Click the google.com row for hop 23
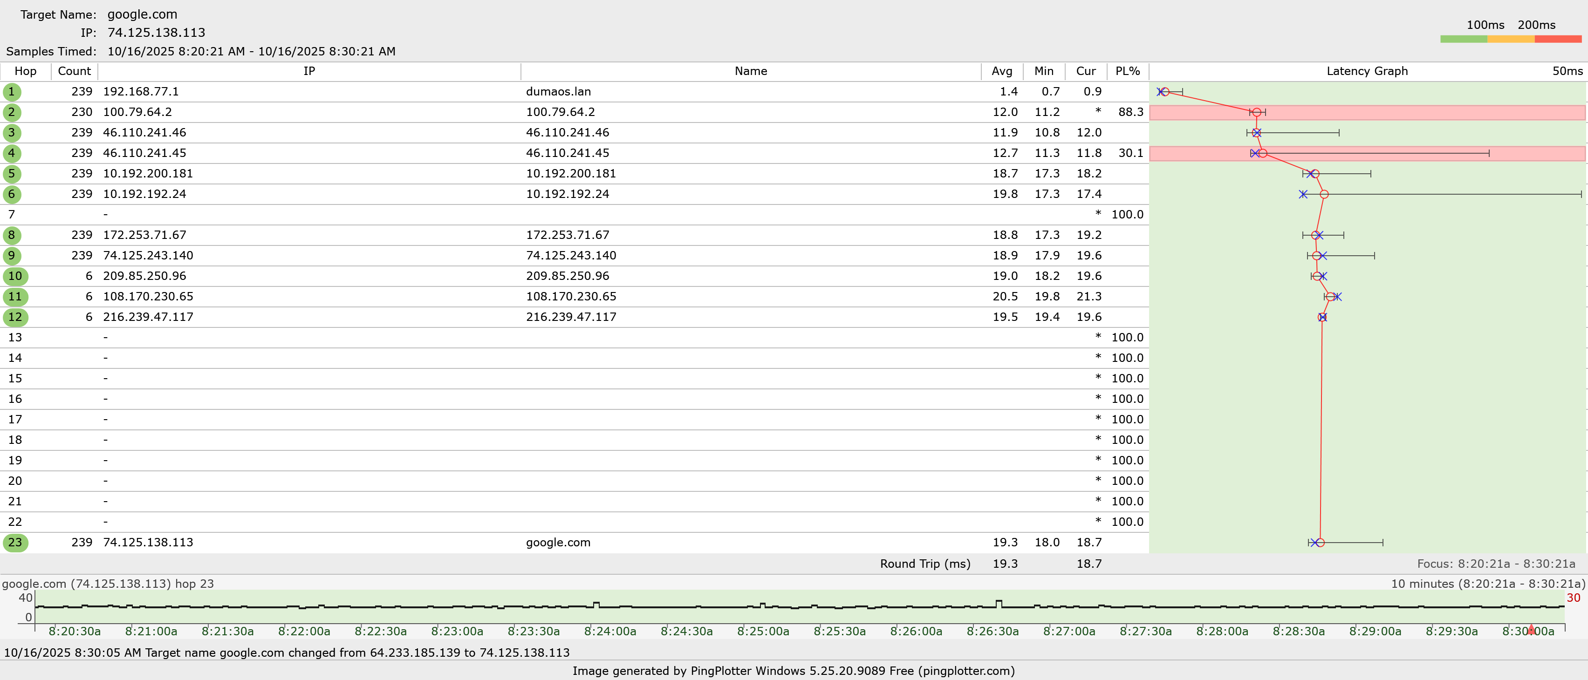The height and width of the screenshot is (680, 1588). click(558, 543)
